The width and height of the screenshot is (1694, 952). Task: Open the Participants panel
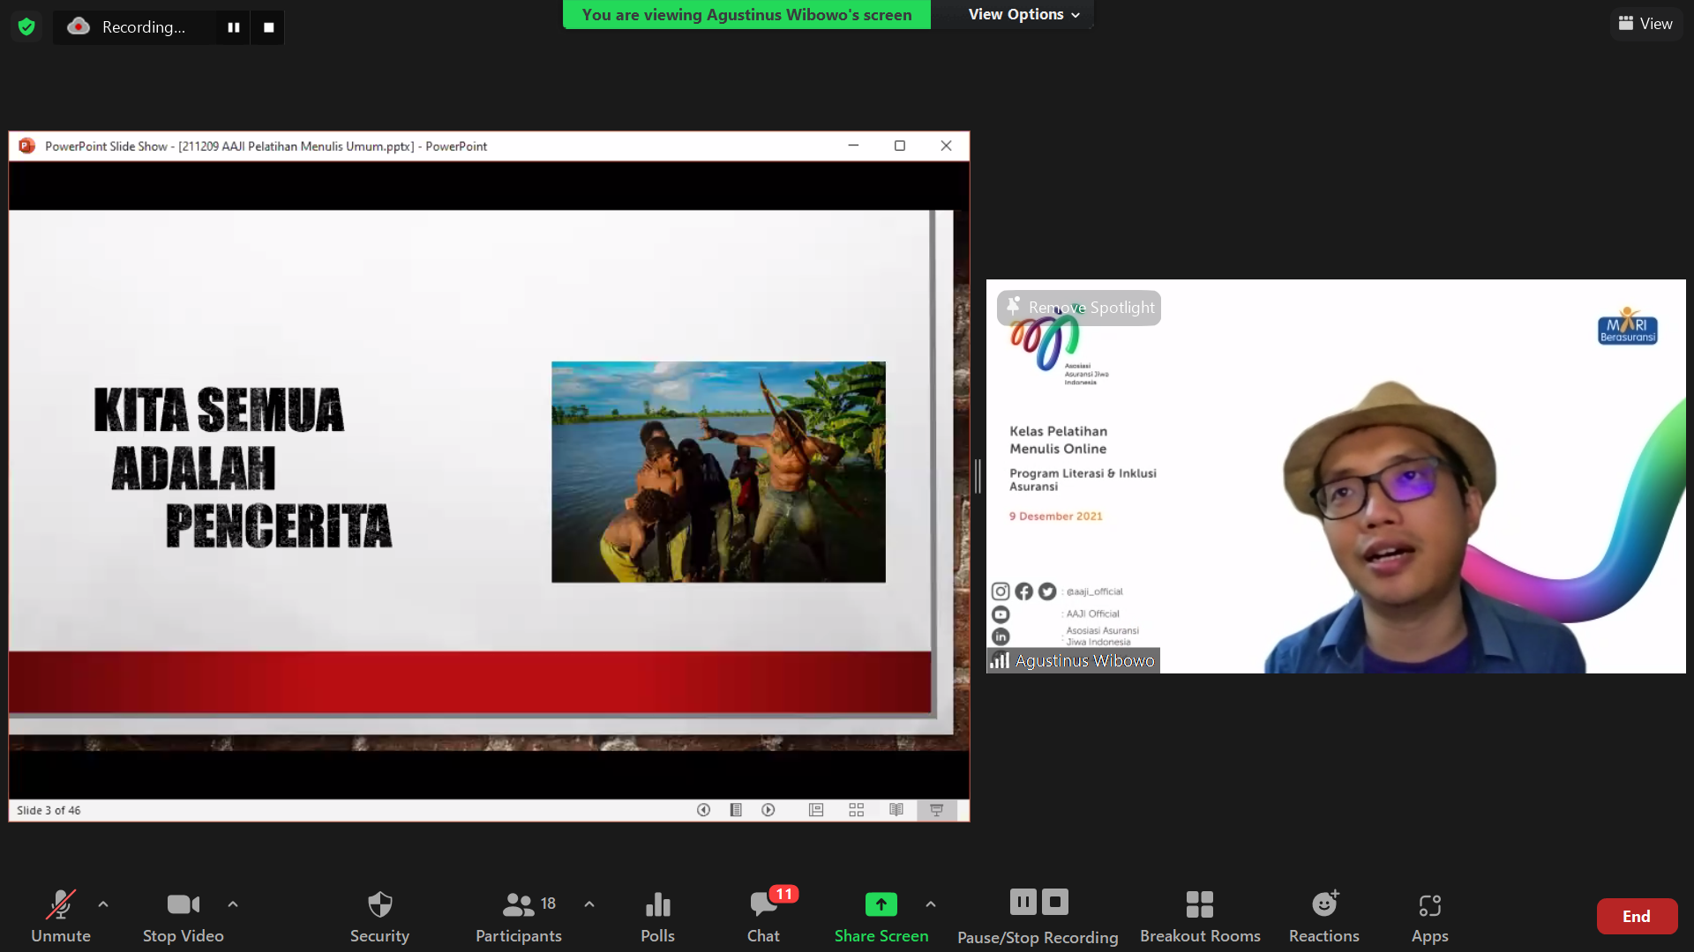pyautogui.click(x=519, y=916)
